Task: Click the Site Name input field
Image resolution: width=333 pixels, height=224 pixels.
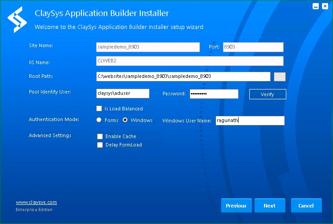Action: coord(148,47)
